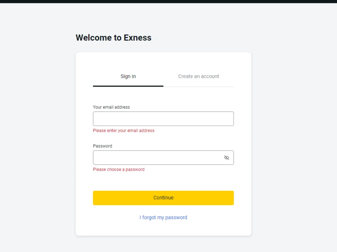Click inside the email address field
Screen dimensions: 337x252
point(163,118)
